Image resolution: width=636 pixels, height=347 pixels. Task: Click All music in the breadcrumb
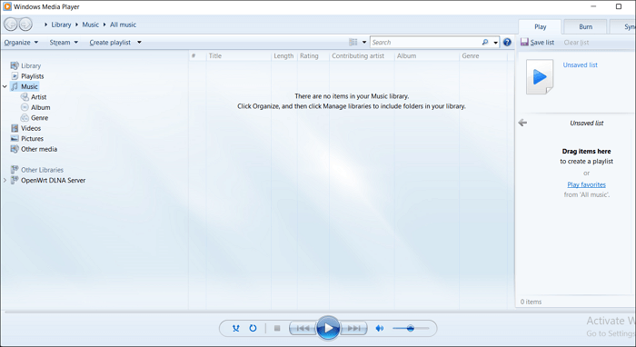(x=123, y=25)
